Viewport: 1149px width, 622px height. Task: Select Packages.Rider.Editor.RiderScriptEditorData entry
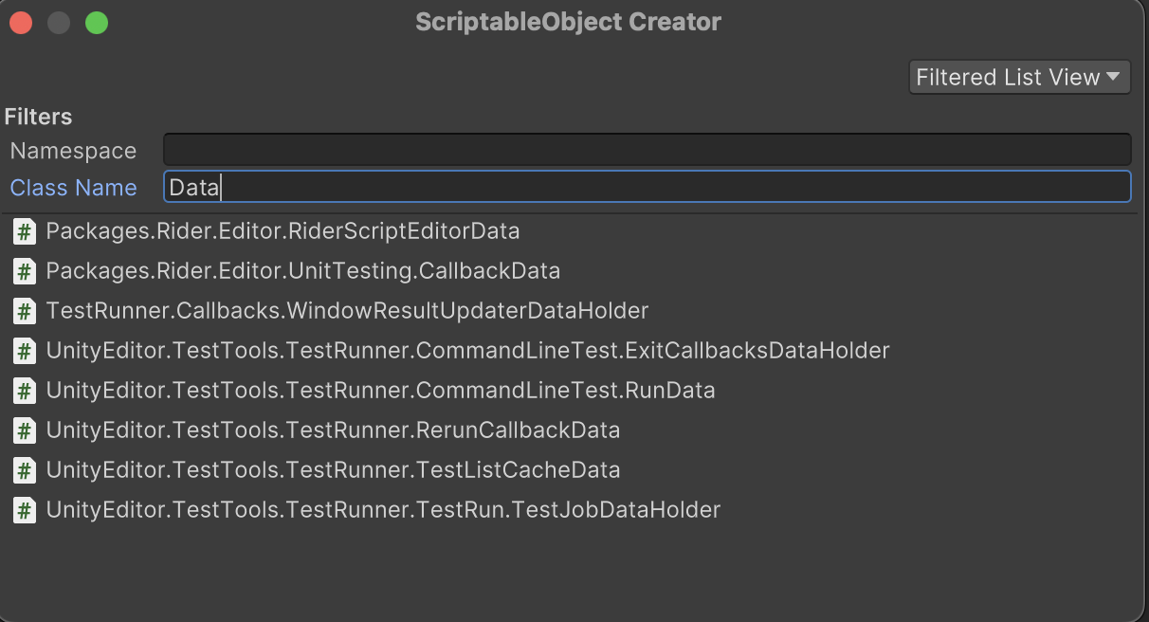pos(283,231)
